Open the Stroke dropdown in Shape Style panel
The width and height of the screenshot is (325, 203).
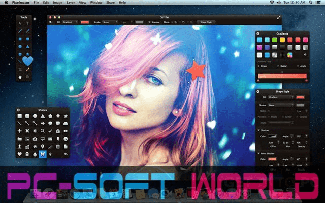(281, 105)
